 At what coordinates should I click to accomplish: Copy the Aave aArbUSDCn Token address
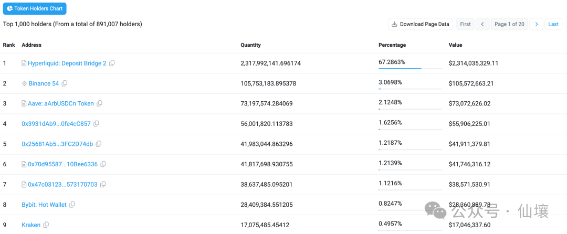[100, 104]
